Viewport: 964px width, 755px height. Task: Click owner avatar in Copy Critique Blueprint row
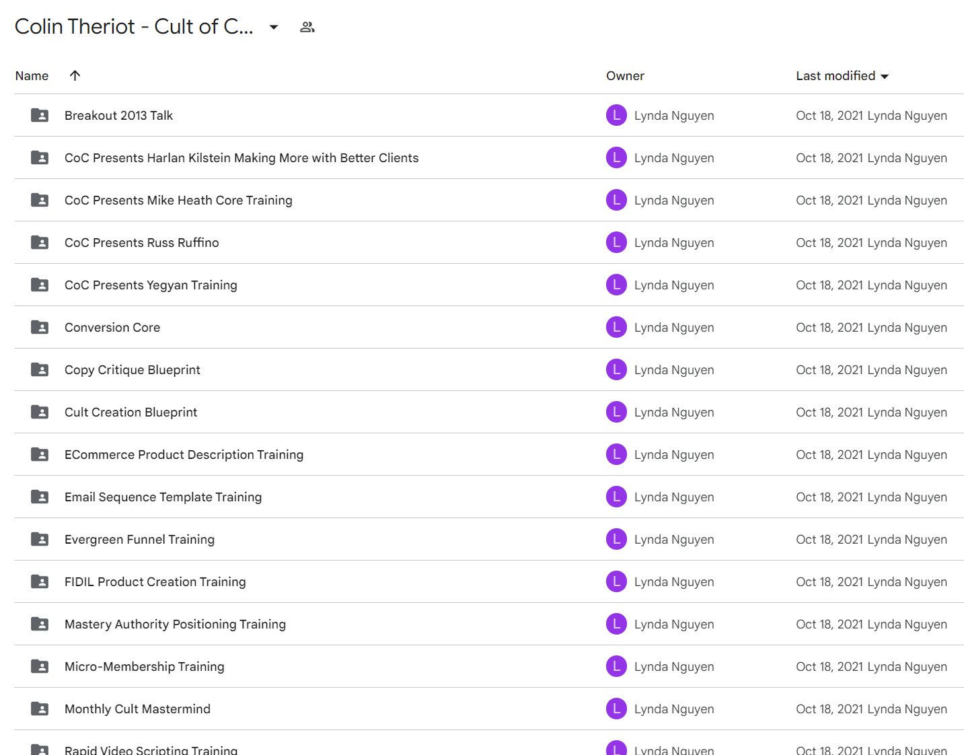click(616, 369)
